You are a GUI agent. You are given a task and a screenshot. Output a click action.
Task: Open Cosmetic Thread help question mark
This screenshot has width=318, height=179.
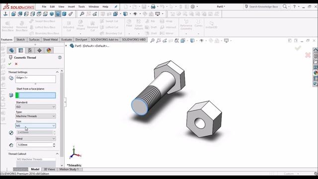(60, 58)
